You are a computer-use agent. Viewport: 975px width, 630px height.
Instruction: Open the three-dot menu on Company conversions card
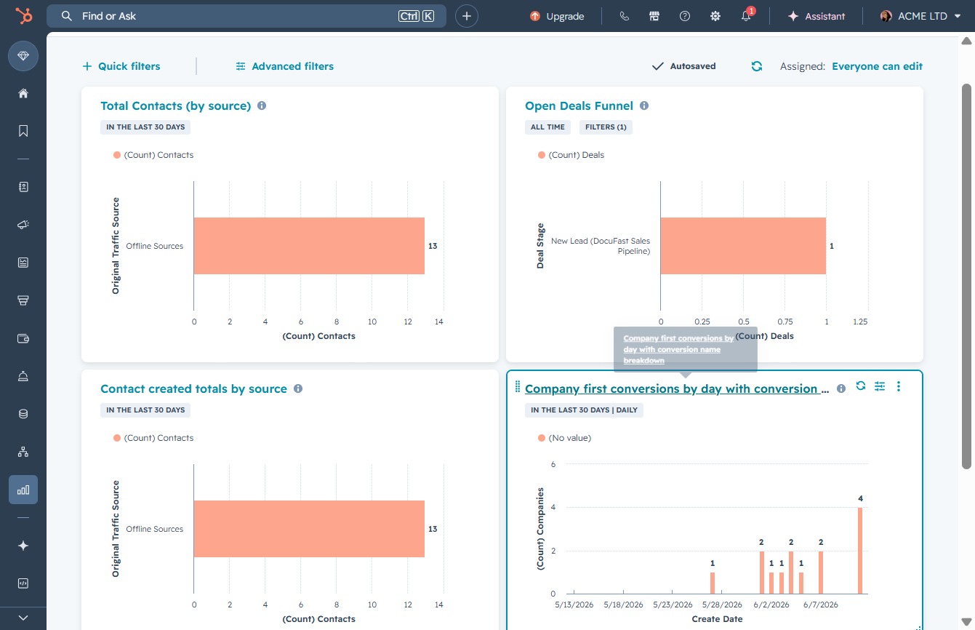click(899, 386)
